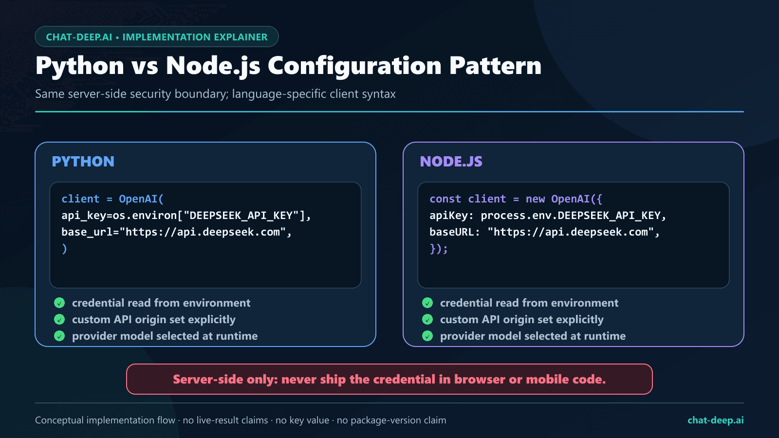
Task: Click the red Server-side only warning banner
Action: (389, 379)
